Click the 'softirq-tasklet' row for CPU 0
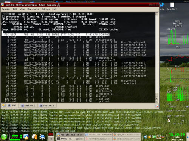189x141 pixels. (74, 55)
